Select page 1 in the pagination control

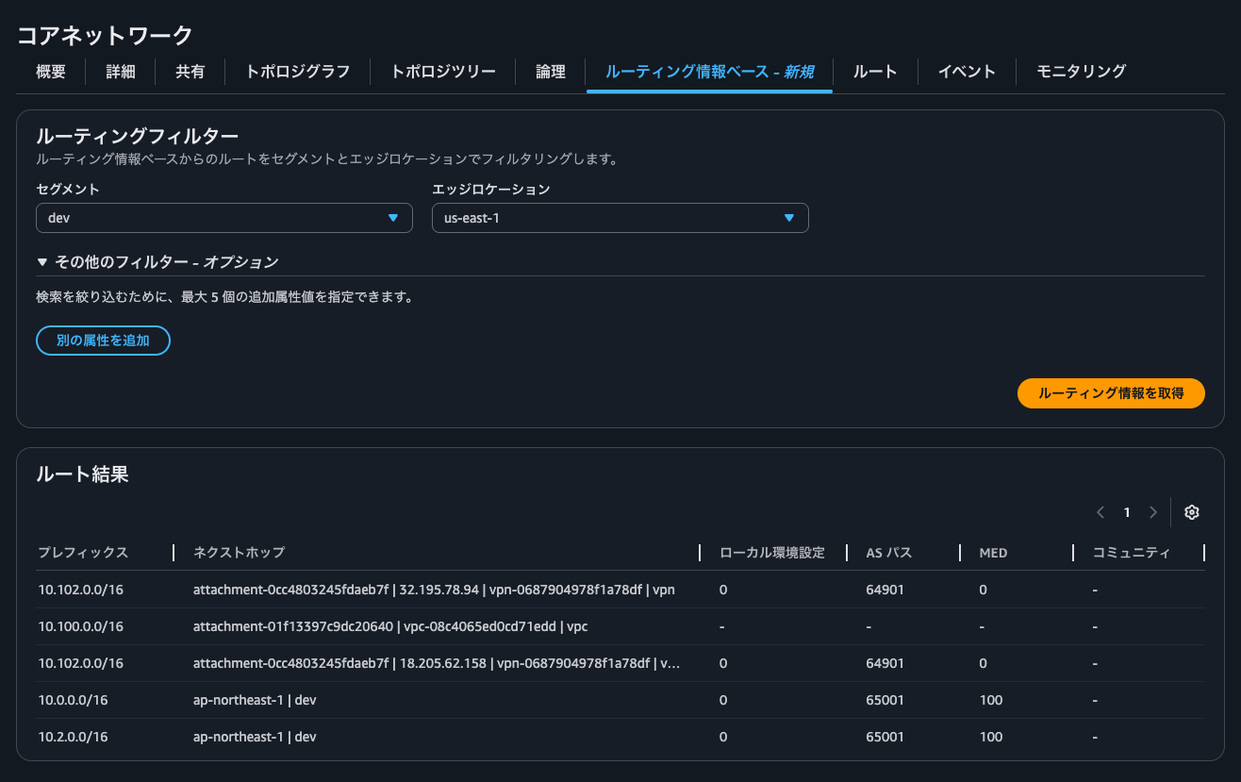click(1126, 511)
